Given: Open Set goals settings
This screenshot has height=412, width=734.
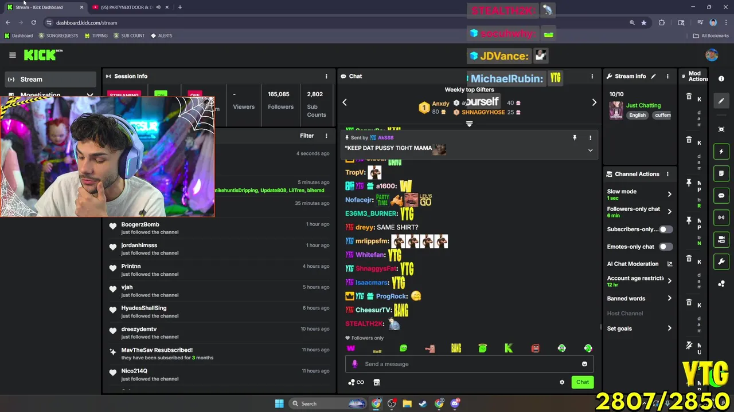Looking at the screenshot, I should click(639, 328).
